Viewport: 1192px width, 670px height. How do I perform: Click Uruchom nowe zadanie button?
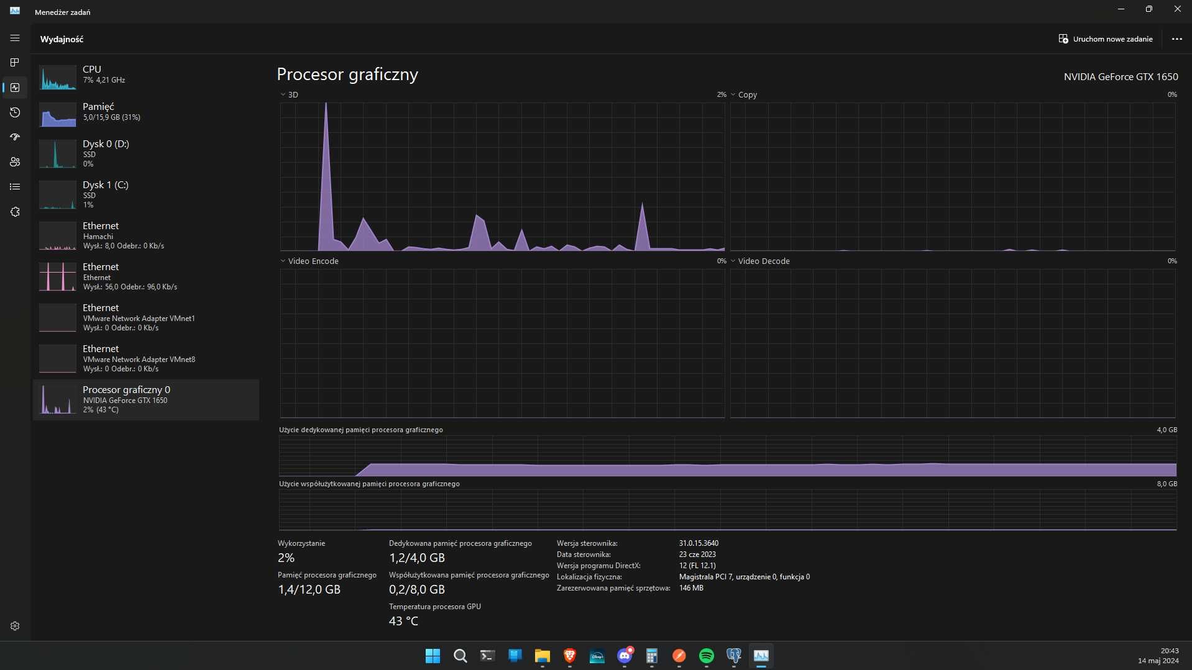(x=1106, y=38)
